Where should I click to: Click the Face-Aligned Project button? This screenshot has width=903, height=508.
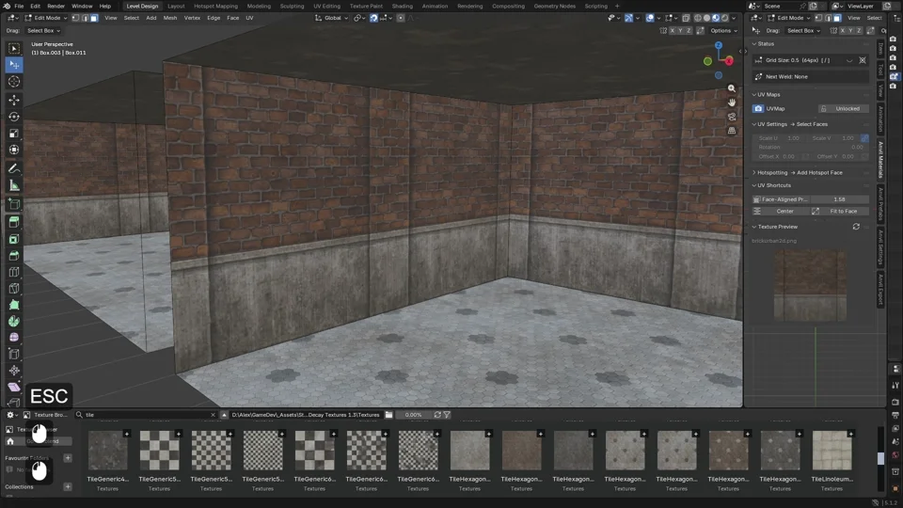click(x=781, y=199)
